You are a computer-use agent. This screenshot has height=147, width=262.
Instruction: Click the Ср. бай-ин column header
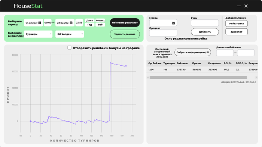155,63
